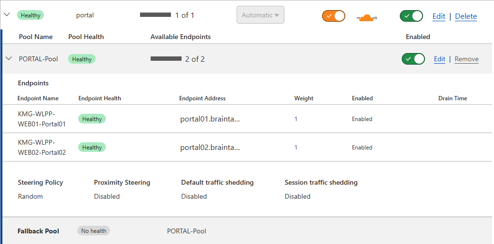Click Healthy badge for KMG-WLPP-WEB02-Portal02
494x244 pixels.
coord(92,147)
